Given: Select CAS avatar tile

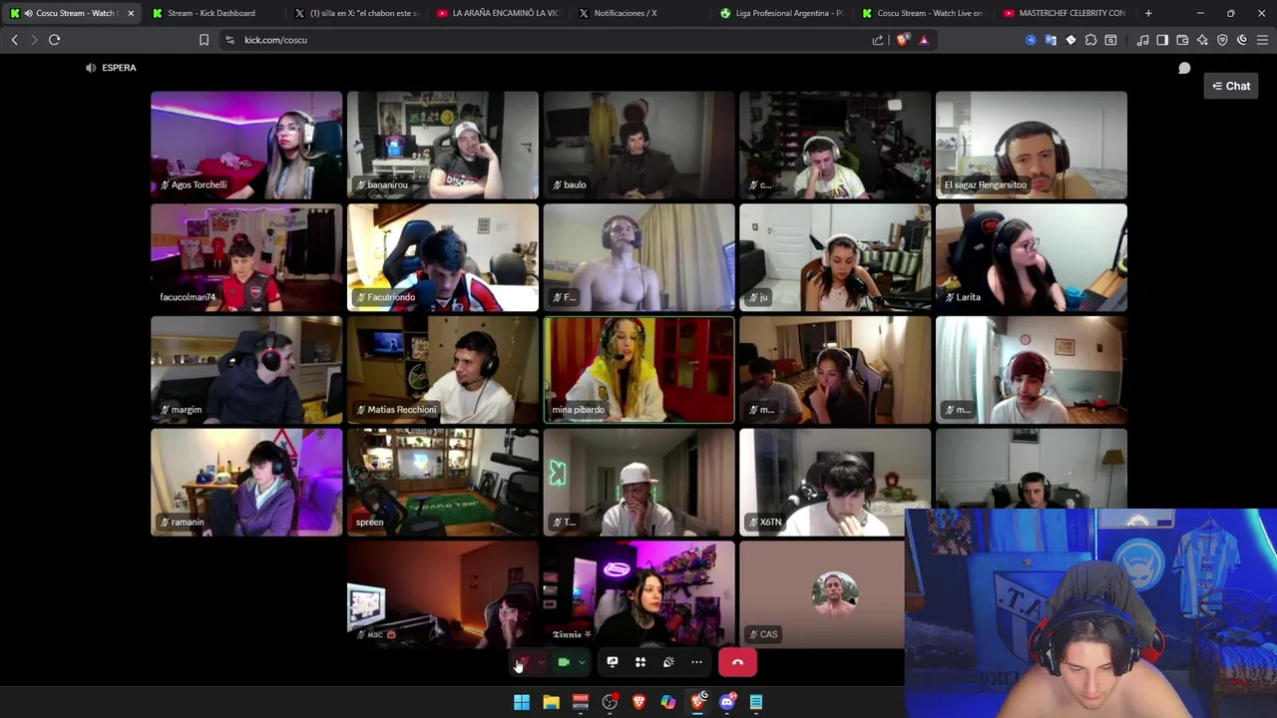Looking at the screenshot, I should (822, 595).
